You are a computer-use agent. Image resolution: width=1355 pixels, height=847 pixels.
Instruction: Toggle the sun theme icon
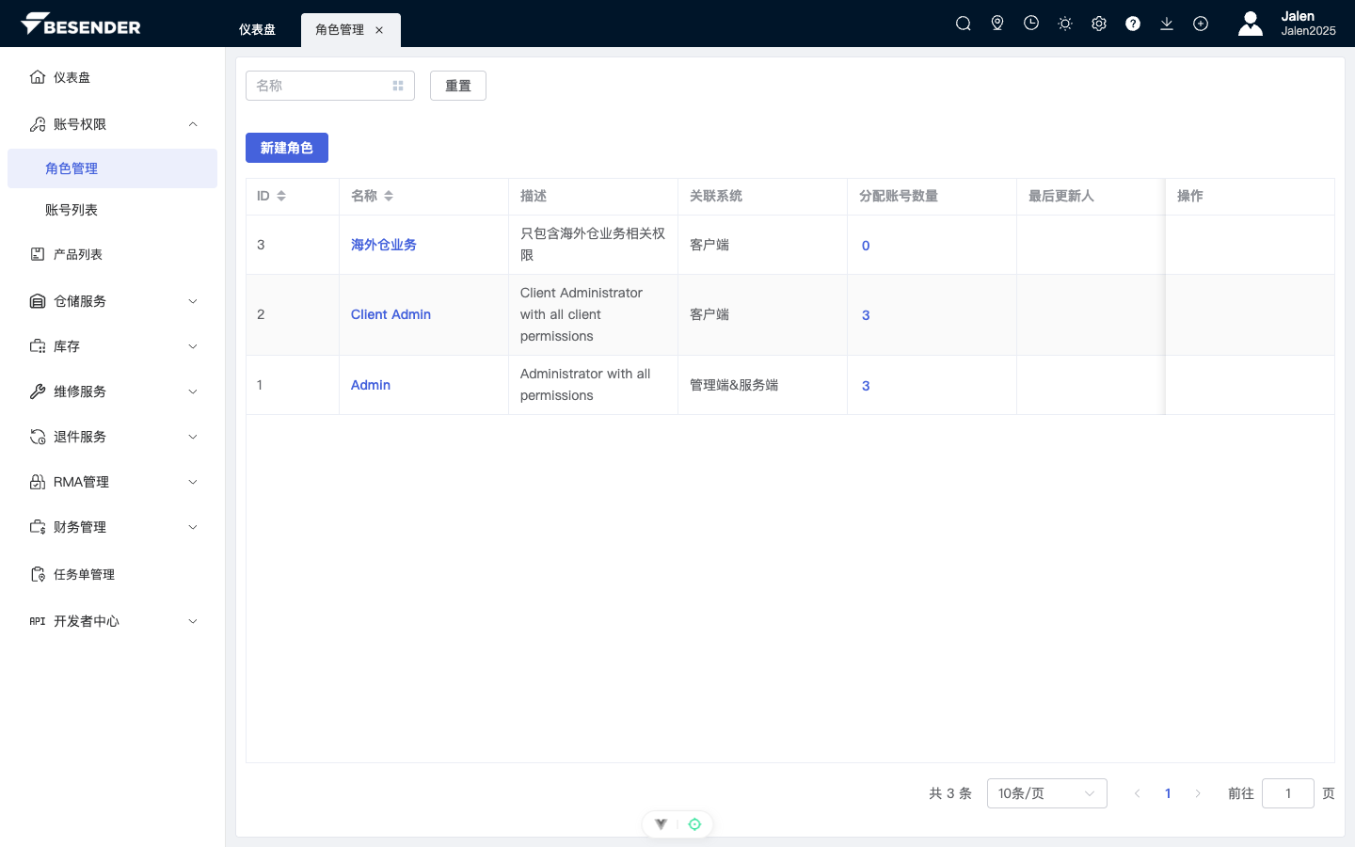pyautogui.click(x=1065, y=24)
